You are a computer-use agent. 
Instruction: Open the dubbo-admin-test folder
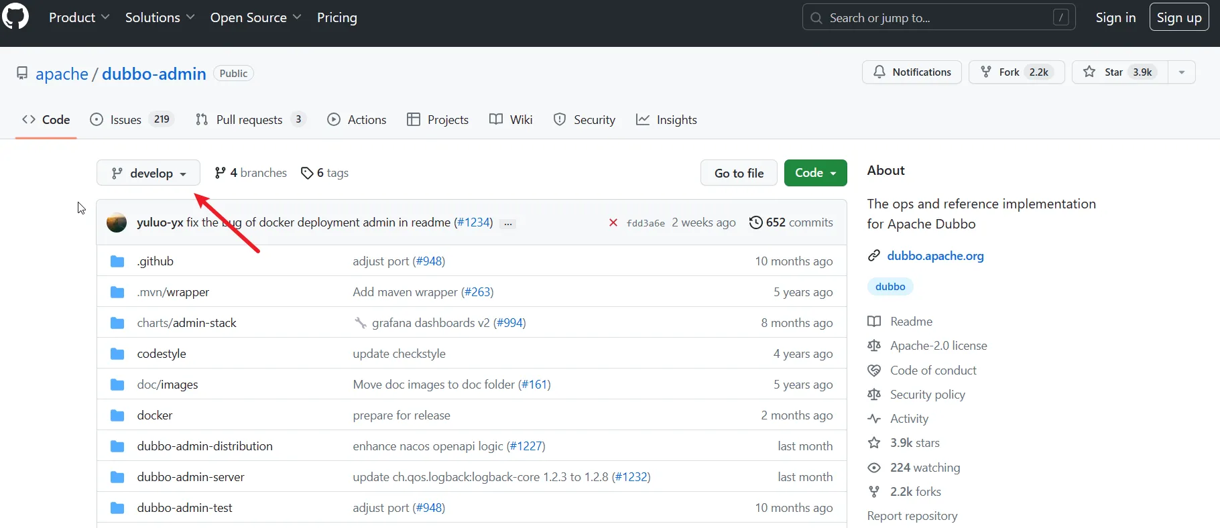[184, 508]
